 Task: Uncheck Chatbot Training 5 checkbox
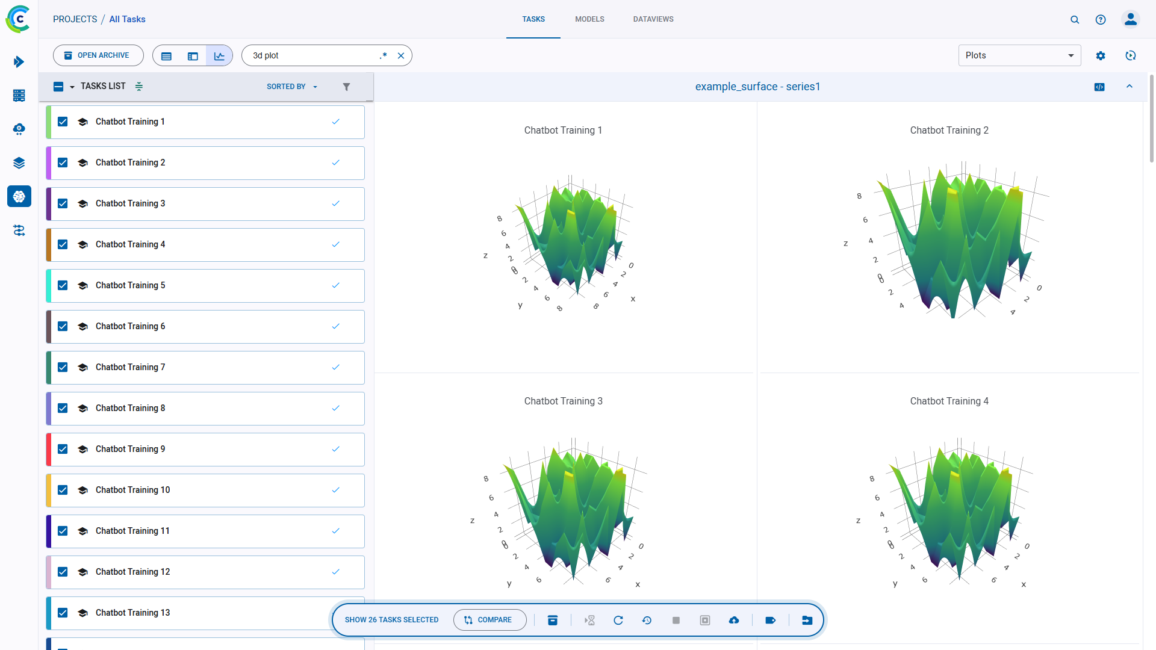pos(63,285)
